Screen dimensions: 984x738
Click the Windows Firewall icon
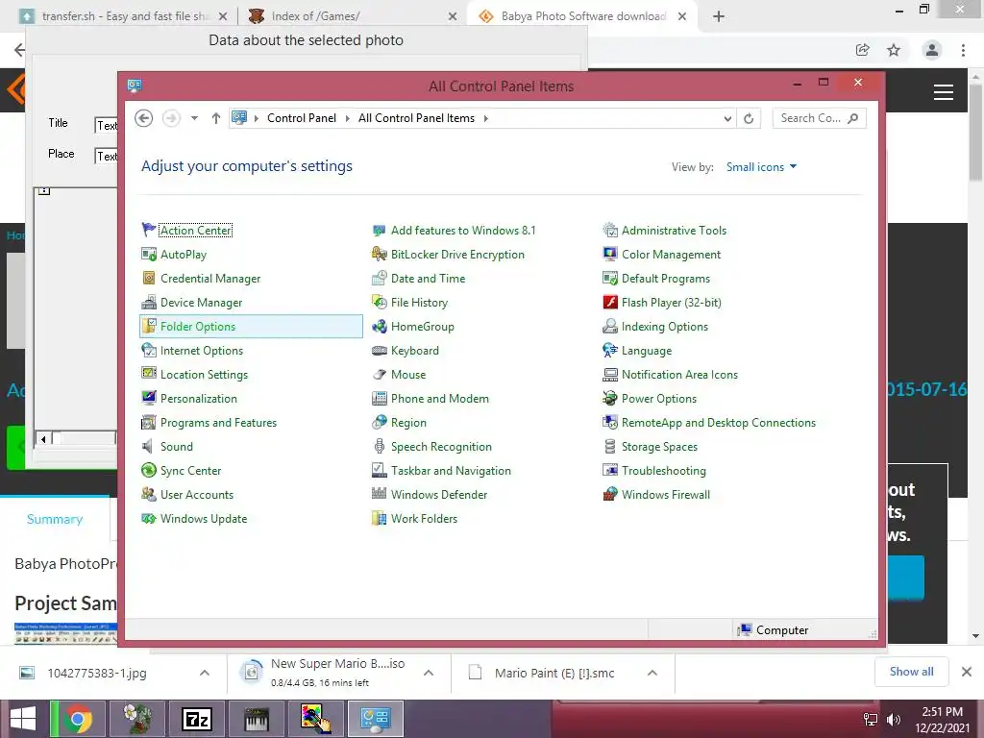[610, 495]
